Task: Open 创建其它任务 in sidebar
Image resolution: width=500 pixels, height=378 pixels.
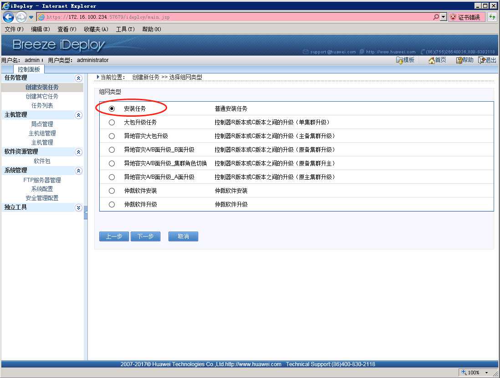Action: 42,96
